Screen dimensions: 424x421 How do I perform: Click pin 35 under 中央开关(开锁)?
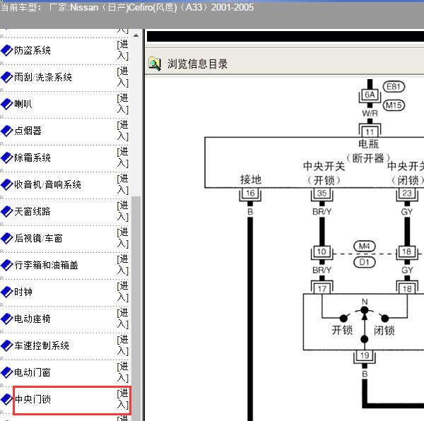coord(322,194)
